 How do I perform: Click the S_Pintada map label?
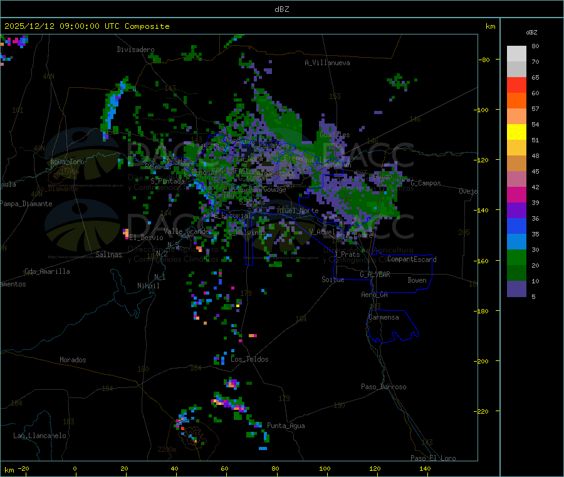pos(167,181)
